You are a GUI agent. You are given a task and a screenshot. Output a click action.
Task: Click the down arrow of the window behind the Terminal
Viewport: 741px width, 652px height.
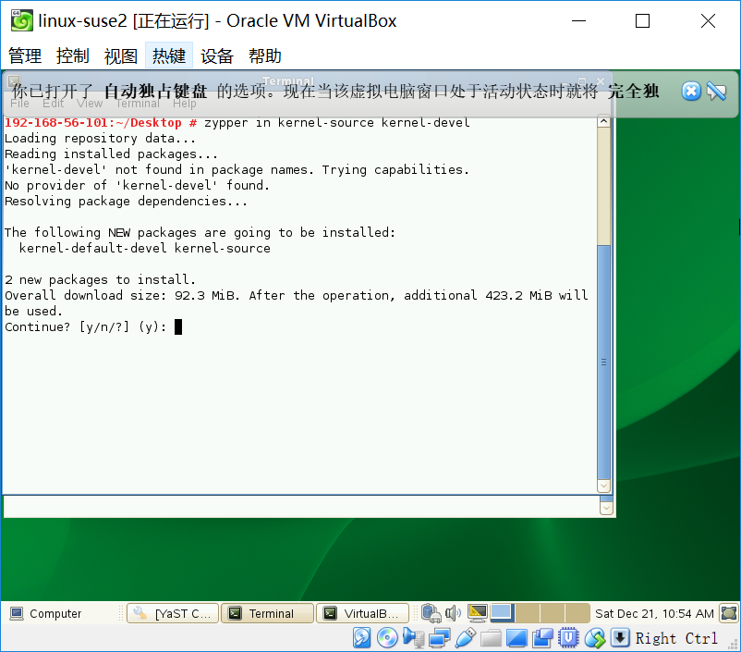[606, 508]
